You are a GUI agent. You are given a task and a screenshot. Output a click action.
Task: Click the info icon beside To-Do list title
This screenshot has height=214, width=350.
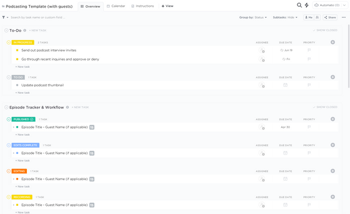click(24, 30)
